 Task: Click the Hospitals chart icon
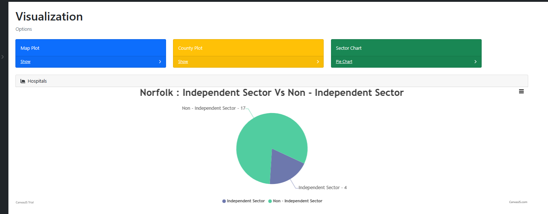[23, 81]
